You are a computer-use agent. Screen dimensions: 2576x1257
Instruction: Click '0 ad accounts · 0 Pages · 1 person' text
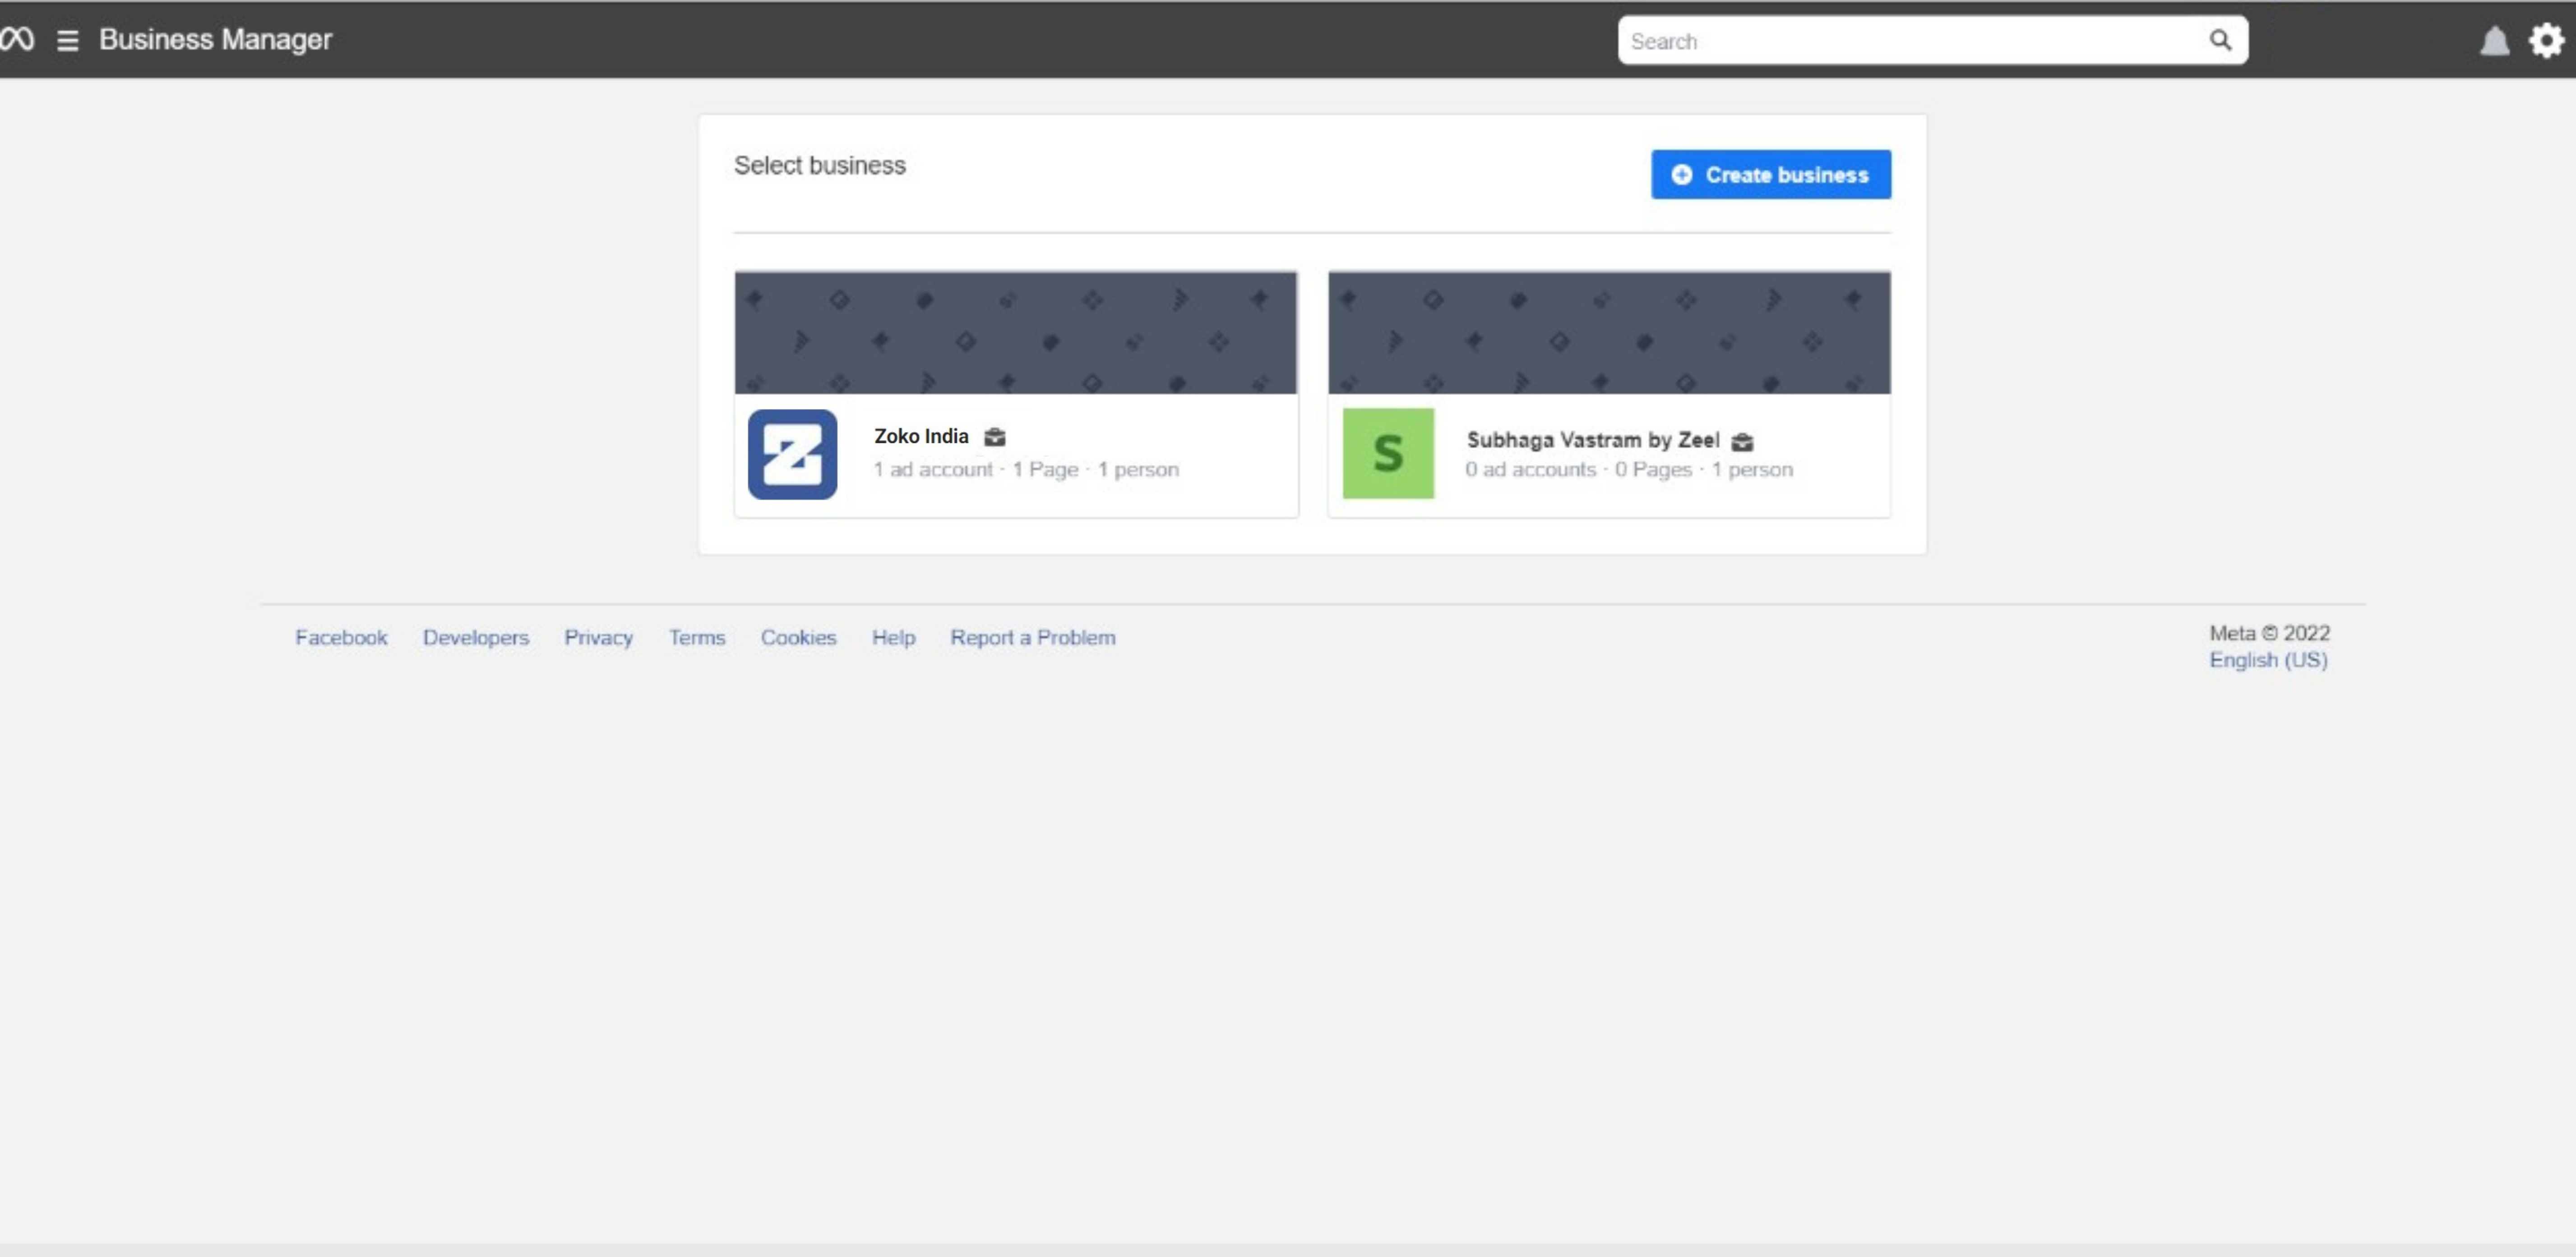point(1628,470)
